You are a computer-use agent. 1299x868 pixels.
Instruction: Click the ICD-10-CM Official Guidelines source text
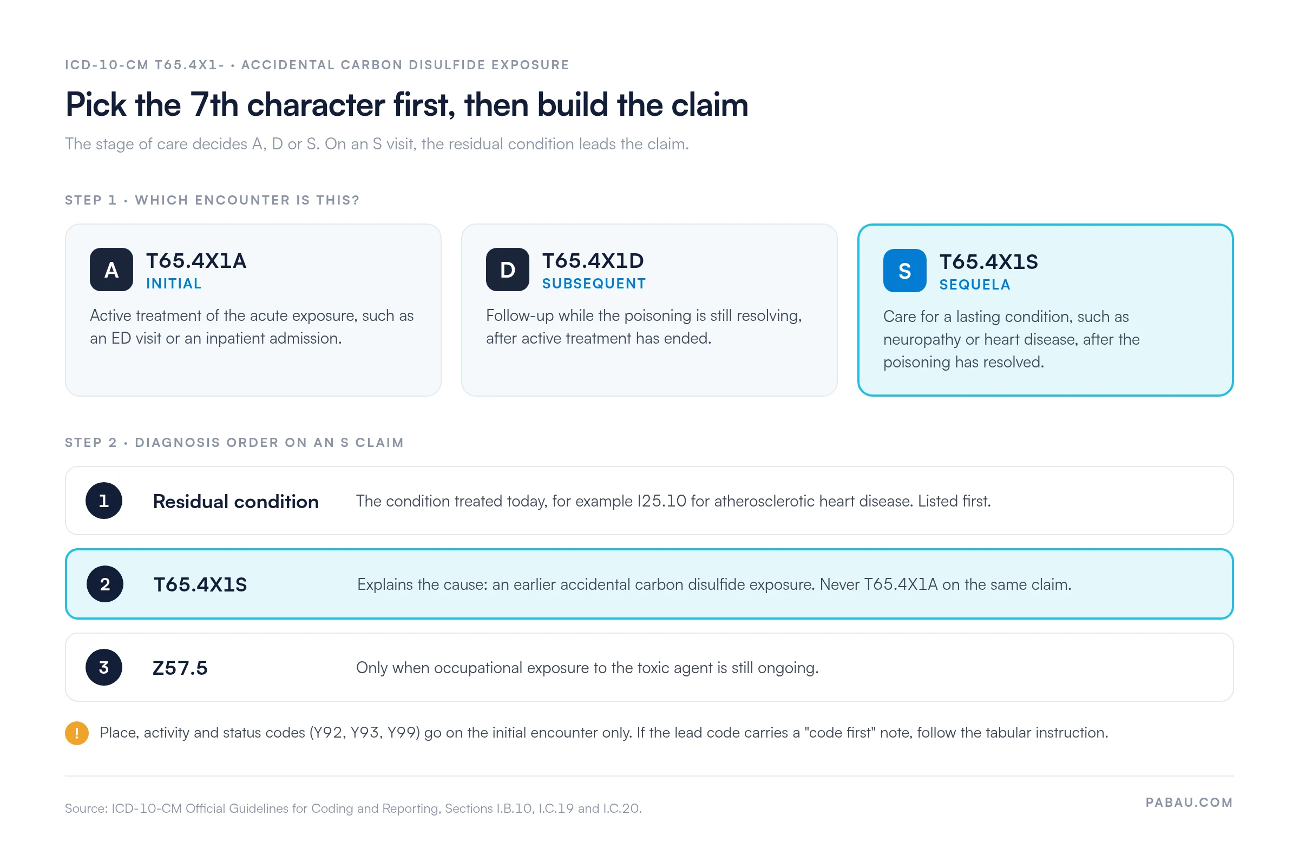353,809
